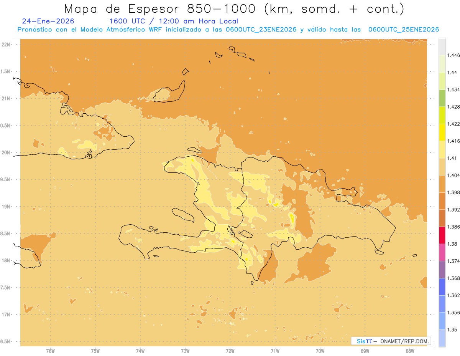Screen dimensions: 460x356
Task: Select the pale yellow swatch between 1.41 and 1.416
Action: pyautogui.click(x=442, y=149)
